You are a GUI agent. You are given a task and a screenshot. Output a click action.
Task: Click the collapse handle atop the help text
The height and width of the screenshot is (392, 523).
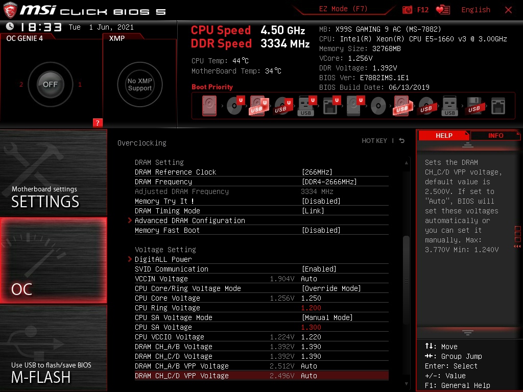[x=468, y=144]
